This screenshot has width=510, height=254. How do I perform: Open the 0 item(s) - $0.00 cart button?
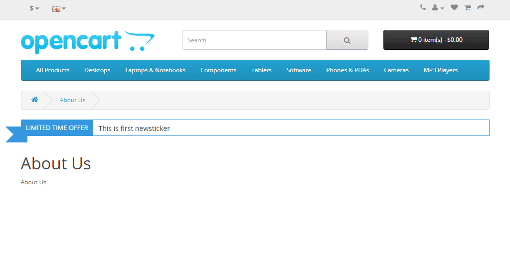point(436,40)
